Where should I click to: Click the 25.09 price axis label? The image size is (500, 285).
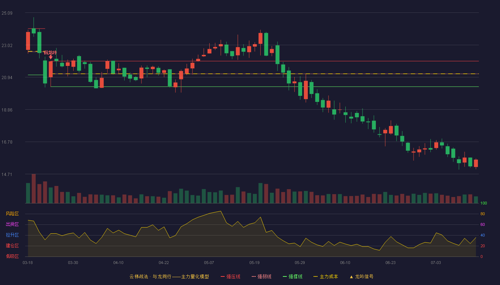click(7, 13)
